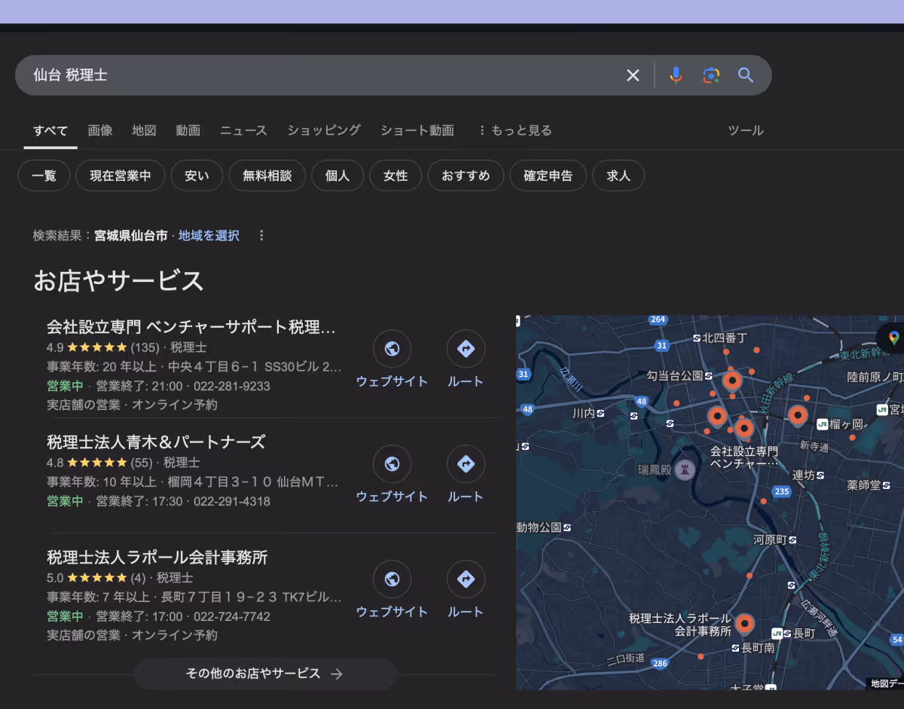The image size is (904, 709).
Task: Click the 北四番丁 label on map
Action: pos(725,338)
